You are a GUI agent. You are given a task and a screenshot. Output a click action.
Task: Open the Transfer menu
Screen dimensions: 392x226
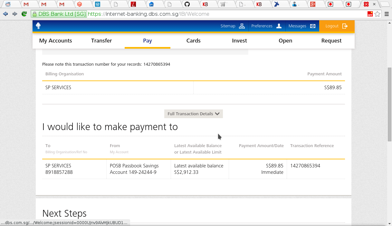tap(101, 41)
